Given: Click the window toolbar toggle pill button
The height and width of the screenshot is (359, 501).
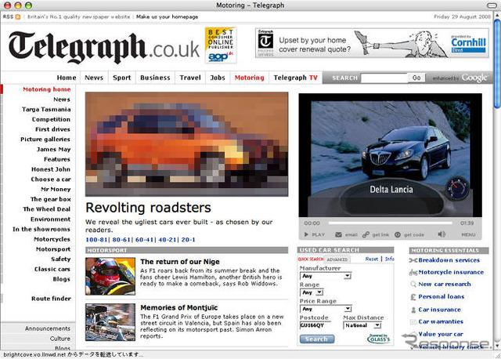Looking at the screenshot, I should point(492,5).
